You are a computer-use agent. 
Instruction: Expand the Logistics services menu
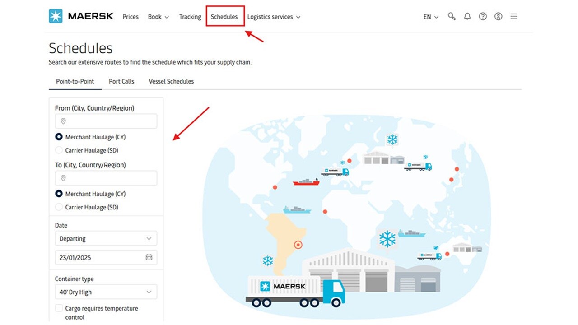(274, 17)
